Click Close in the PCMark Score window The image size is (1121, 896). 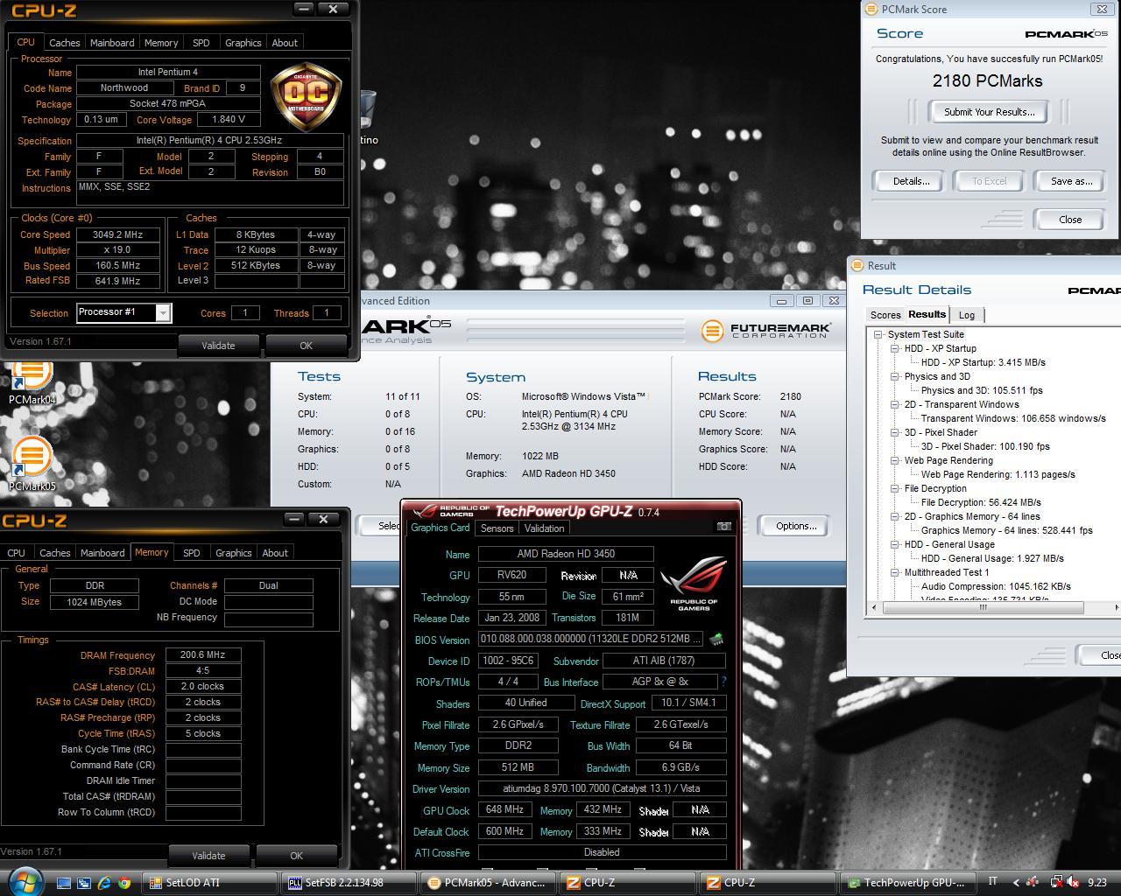(x=1070, y=220)
